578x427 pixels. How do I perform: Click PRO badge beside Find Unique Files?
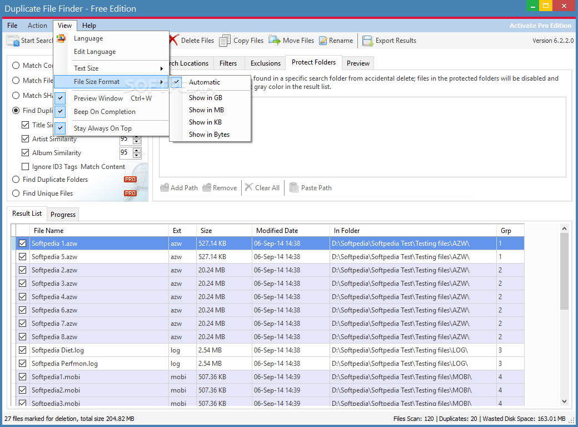coord(130,193)
